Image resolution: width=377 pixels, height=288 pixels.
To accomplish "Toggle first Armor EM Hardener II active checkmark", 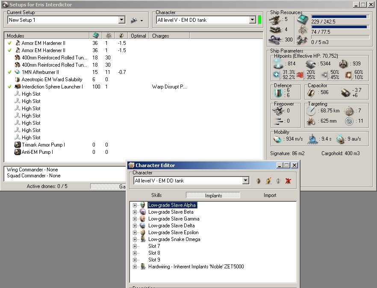I will (9, 43).
